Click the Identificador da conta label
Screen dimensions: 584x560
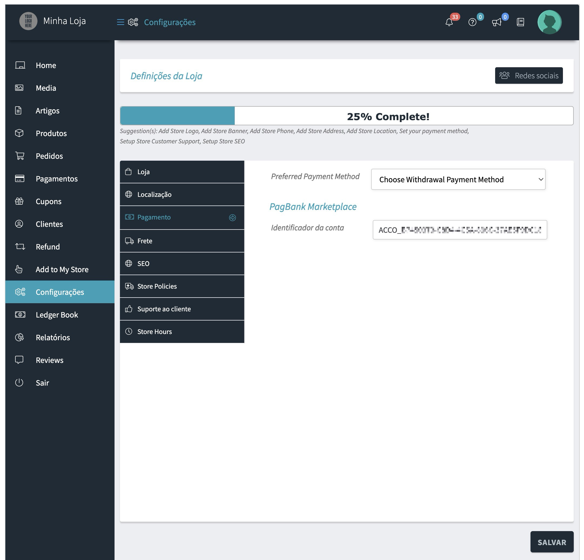(x=307, y=228)
